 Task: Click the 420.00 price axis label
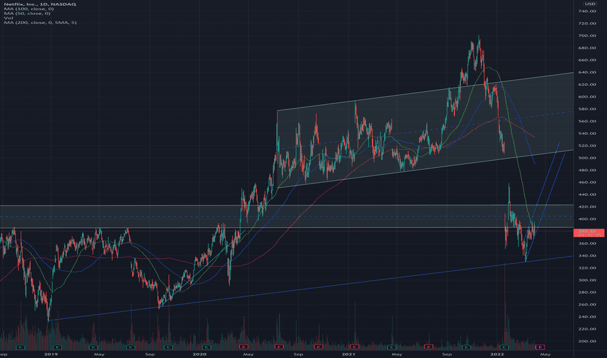[x=587, y=207]
